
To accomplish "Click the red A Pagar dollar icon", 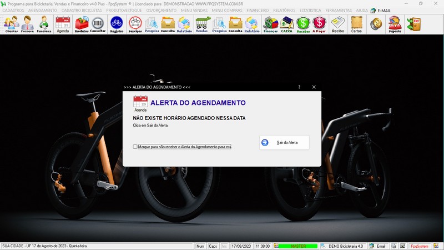I will pyautogui.click(x=319, y=24).
